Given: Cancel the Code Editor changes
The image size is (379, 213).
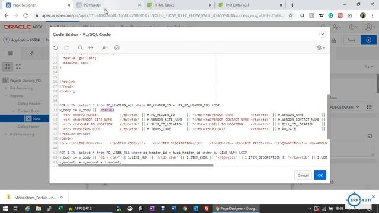Looking at the screenshot, I should pyautogui.click(x=303, y=175).
